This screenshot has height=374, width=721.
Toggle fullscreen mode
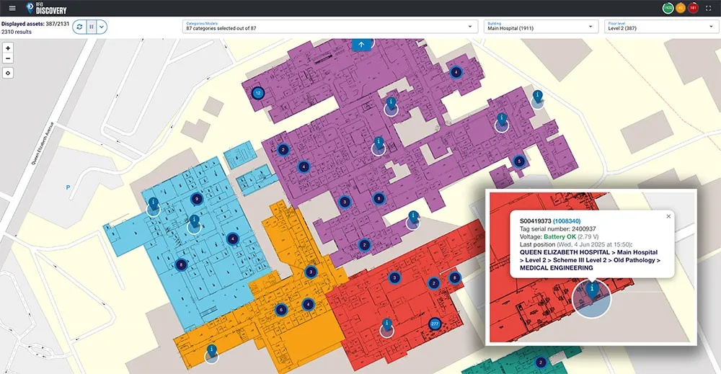coord(709,8)
